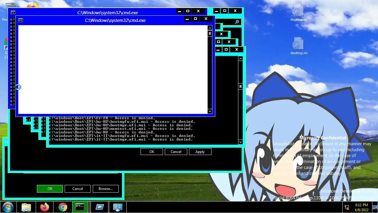Click the front window's cmd.exe title text

[x=115, y=20]
